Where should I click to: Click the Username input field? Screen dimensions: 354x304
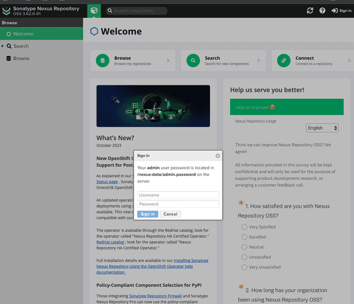[x=178, y=195]
